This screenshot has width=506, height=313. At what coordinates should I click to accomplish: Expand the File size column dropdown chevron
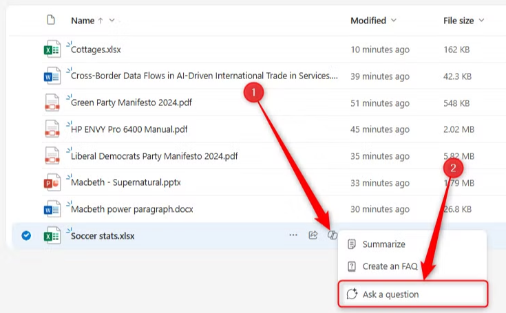[x=481, y=21]
